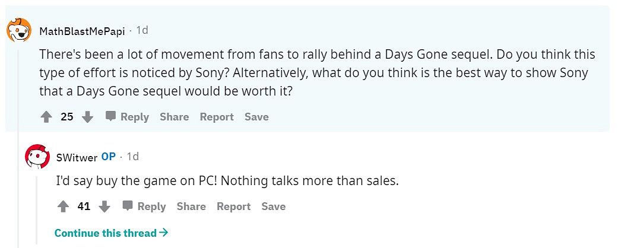The height and width of the screenshot is (248, 621).
Task: Save SWitwer's reply
Action: [x=274, y=206]
